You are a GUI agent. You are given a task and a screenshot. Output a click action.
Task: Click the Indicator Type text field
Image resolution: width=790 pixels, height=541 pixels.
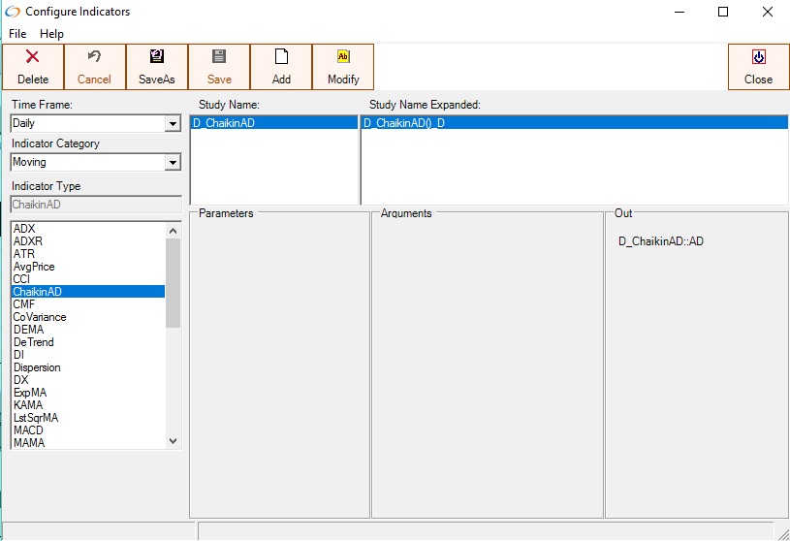95,205
